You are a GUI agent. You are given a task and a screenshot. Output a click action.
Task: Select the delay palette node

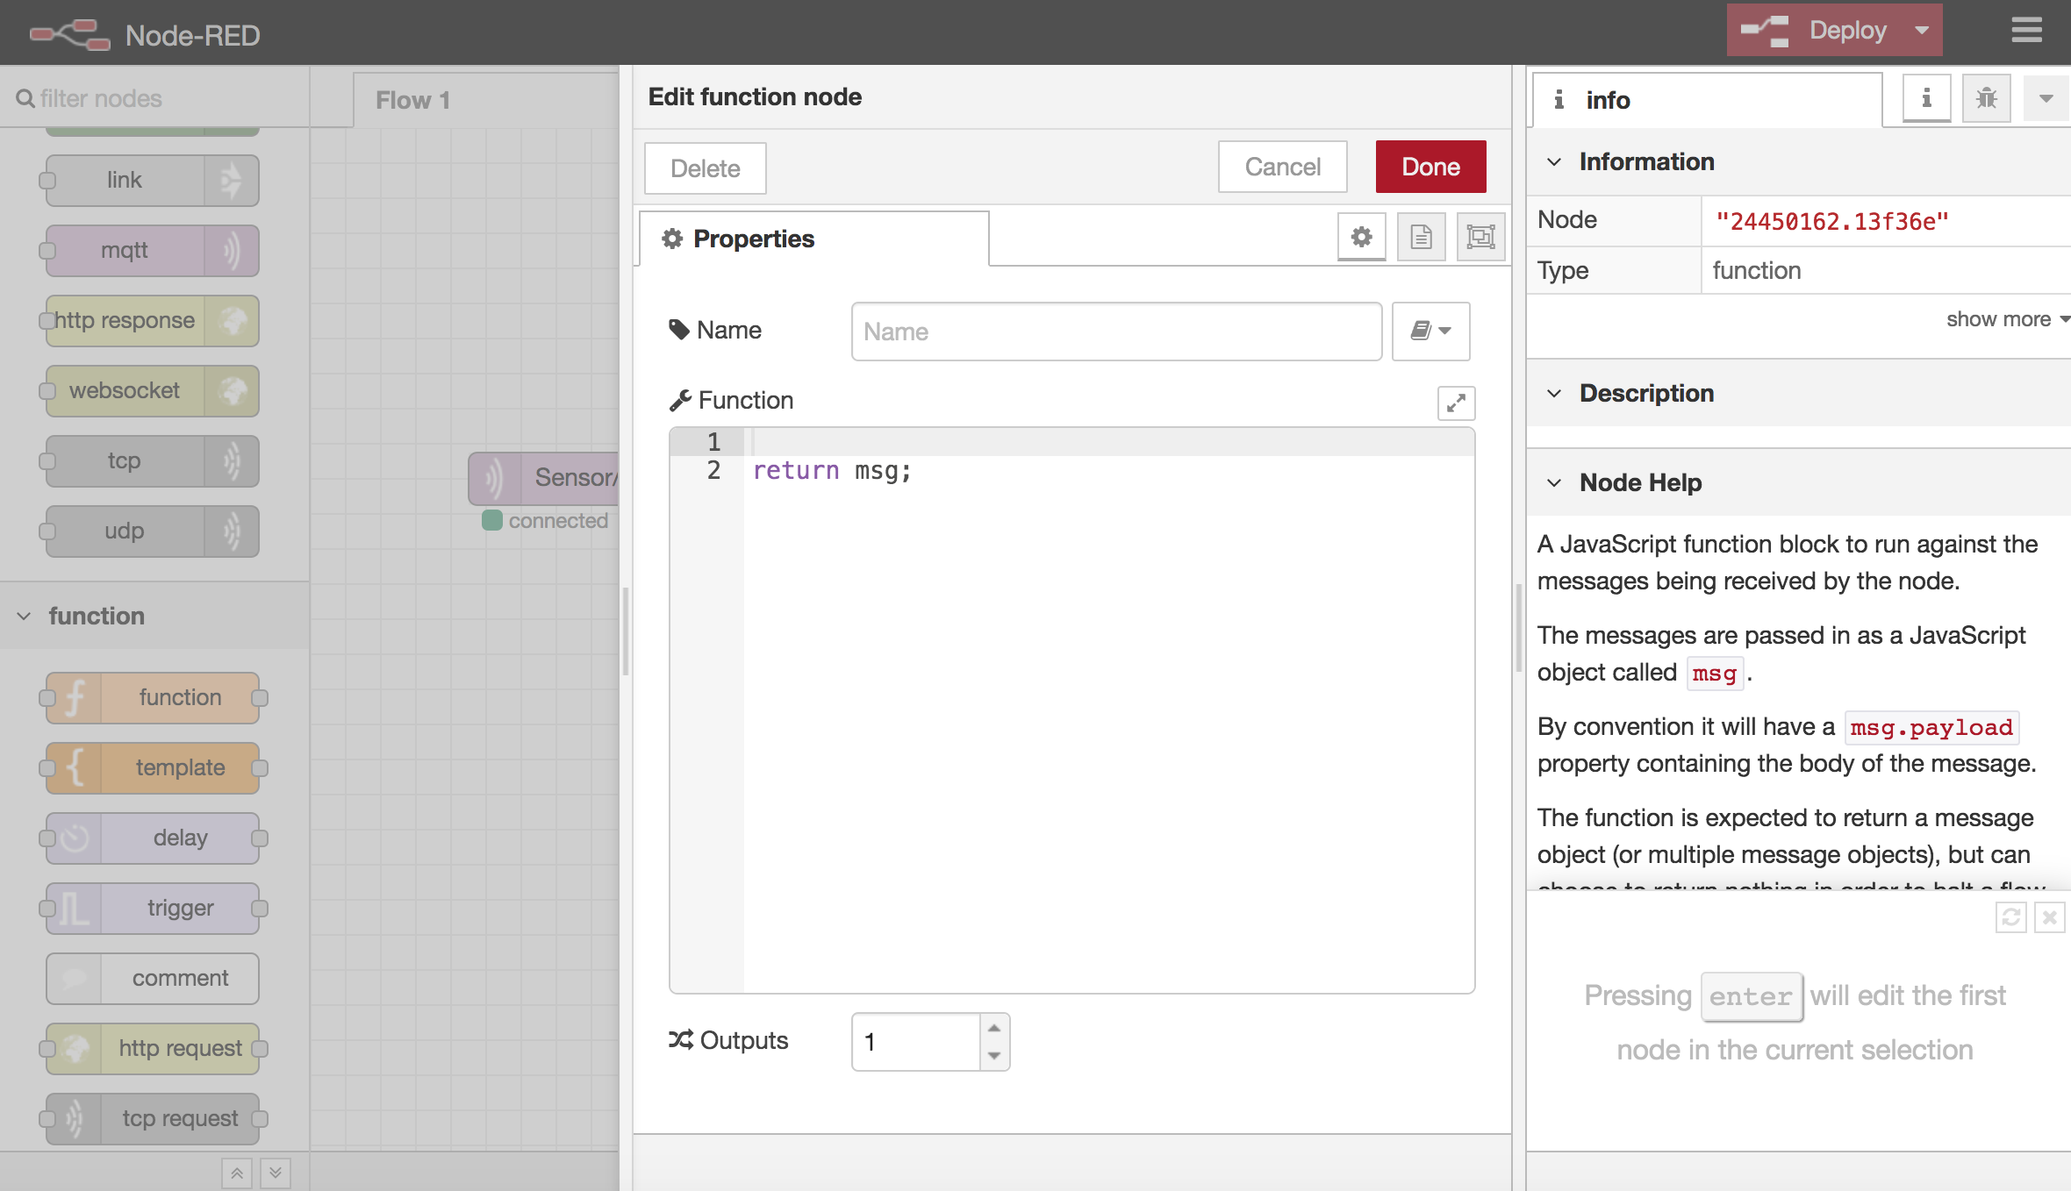[153, 838]
